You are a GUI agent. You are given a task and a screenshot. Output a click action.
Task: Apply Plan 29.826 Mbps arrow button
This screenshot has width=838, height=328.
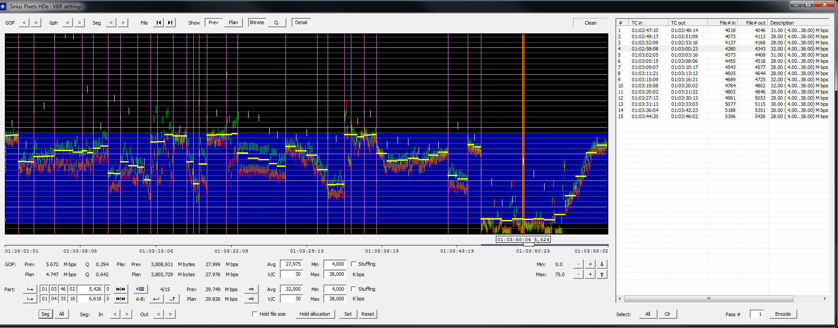click(251, 299)
